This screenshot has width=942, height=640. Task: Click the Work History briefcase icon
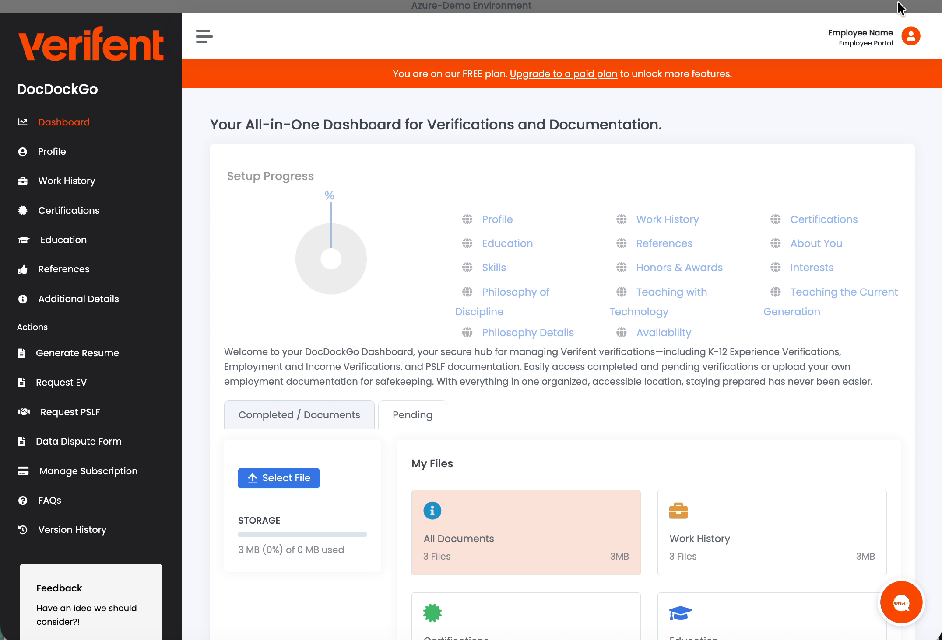(x=23, y=181)
